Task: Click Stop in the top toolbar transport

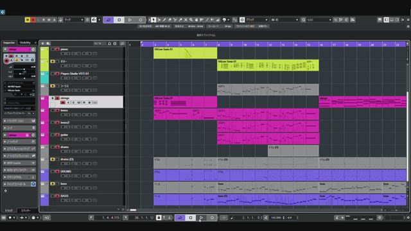Action: 119,20
